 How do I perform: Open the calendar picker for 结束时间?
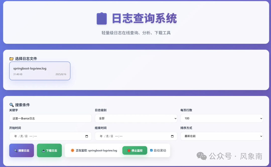(x=172, y=136)
